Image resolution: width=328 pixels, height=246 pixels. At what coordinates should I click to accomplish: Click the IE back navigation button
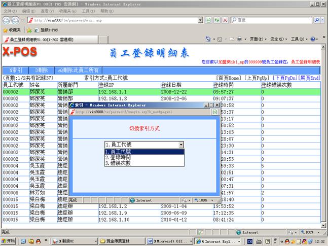6,20
